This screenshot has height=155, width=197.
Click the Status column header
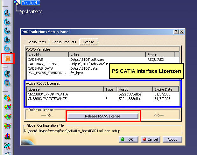(160, 55)
